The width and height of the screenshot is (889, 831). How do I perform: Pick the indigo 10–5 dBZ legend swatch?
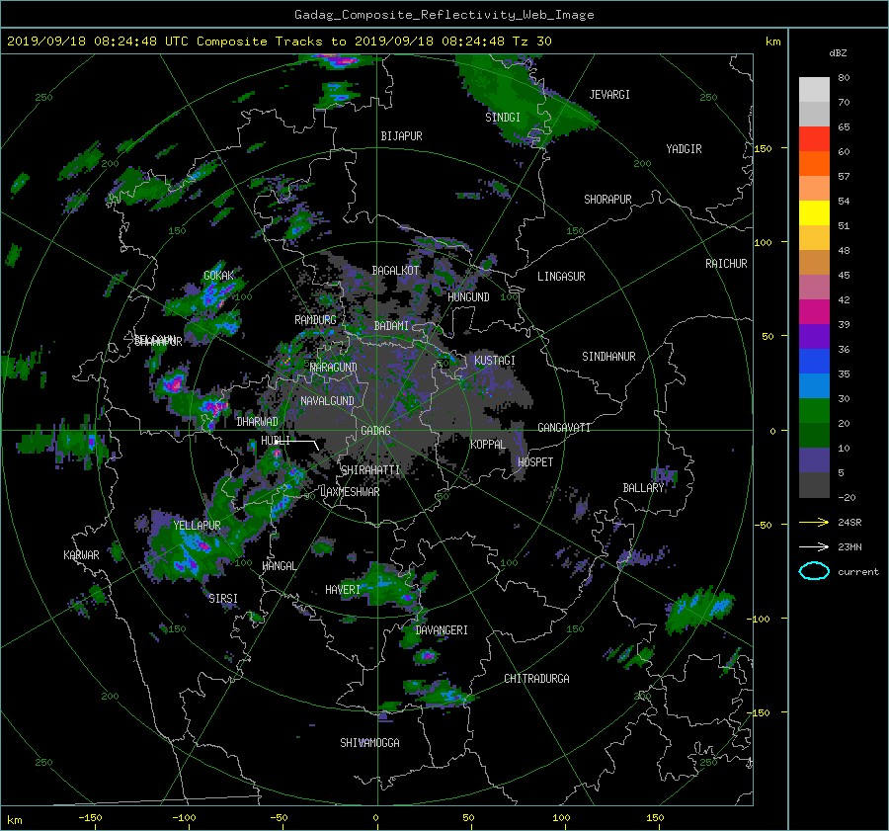pyautogui.click(x=814, y=460)
